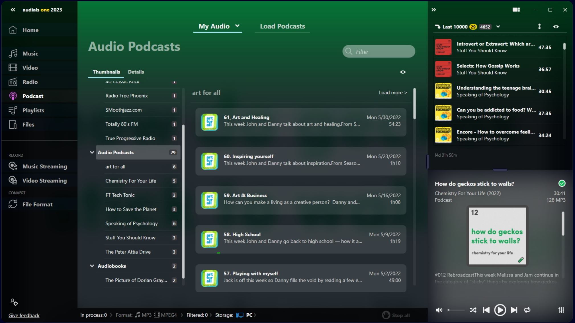Select Understanding the teenage brain in playlist
Image resolution: width=575 pixels, height=323 pixels.
[498, 91]
